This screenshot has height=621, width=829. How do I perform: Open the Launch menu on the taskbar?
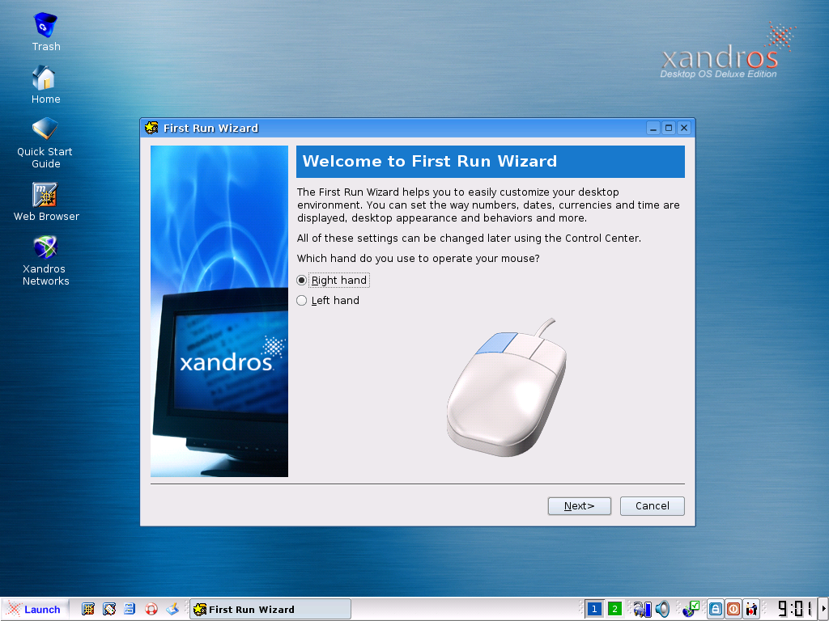pyautogui.click(x=35, y=609)
